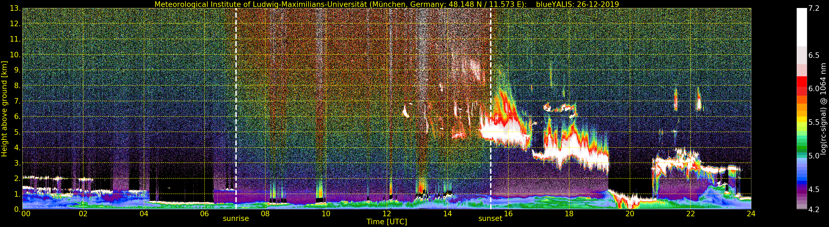829x227 pixels.
Task: Click the time axis tick label 12
Action: (x=387, y=214)
